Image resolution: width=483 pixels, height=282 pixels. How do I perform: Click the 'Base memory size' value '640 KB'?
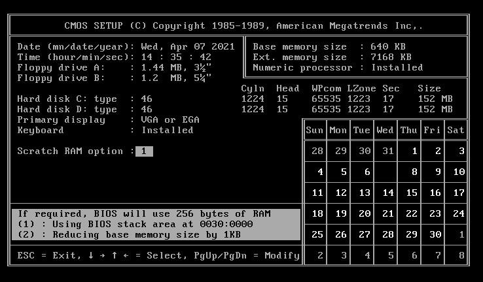388,47
